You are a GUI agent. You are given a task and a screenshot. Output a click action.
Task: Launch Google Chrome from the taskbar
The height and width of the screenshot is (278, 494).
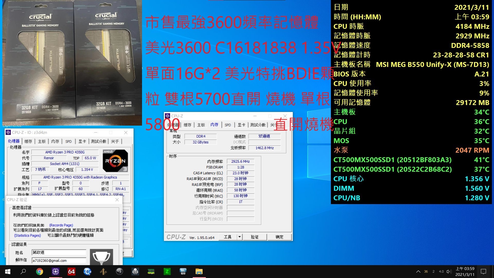coord(39,272)
